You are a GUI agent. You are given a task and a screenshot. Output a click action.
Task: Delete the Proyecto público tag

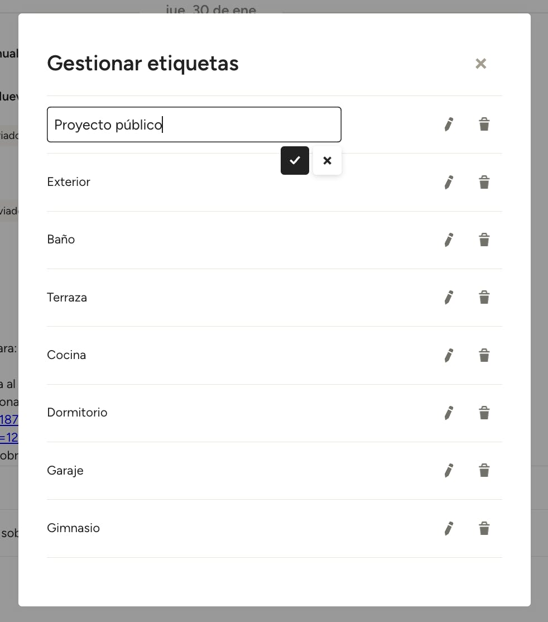tap(484, 124)
